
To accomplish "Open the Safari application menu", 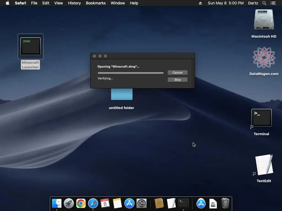I will pos(20,3).
